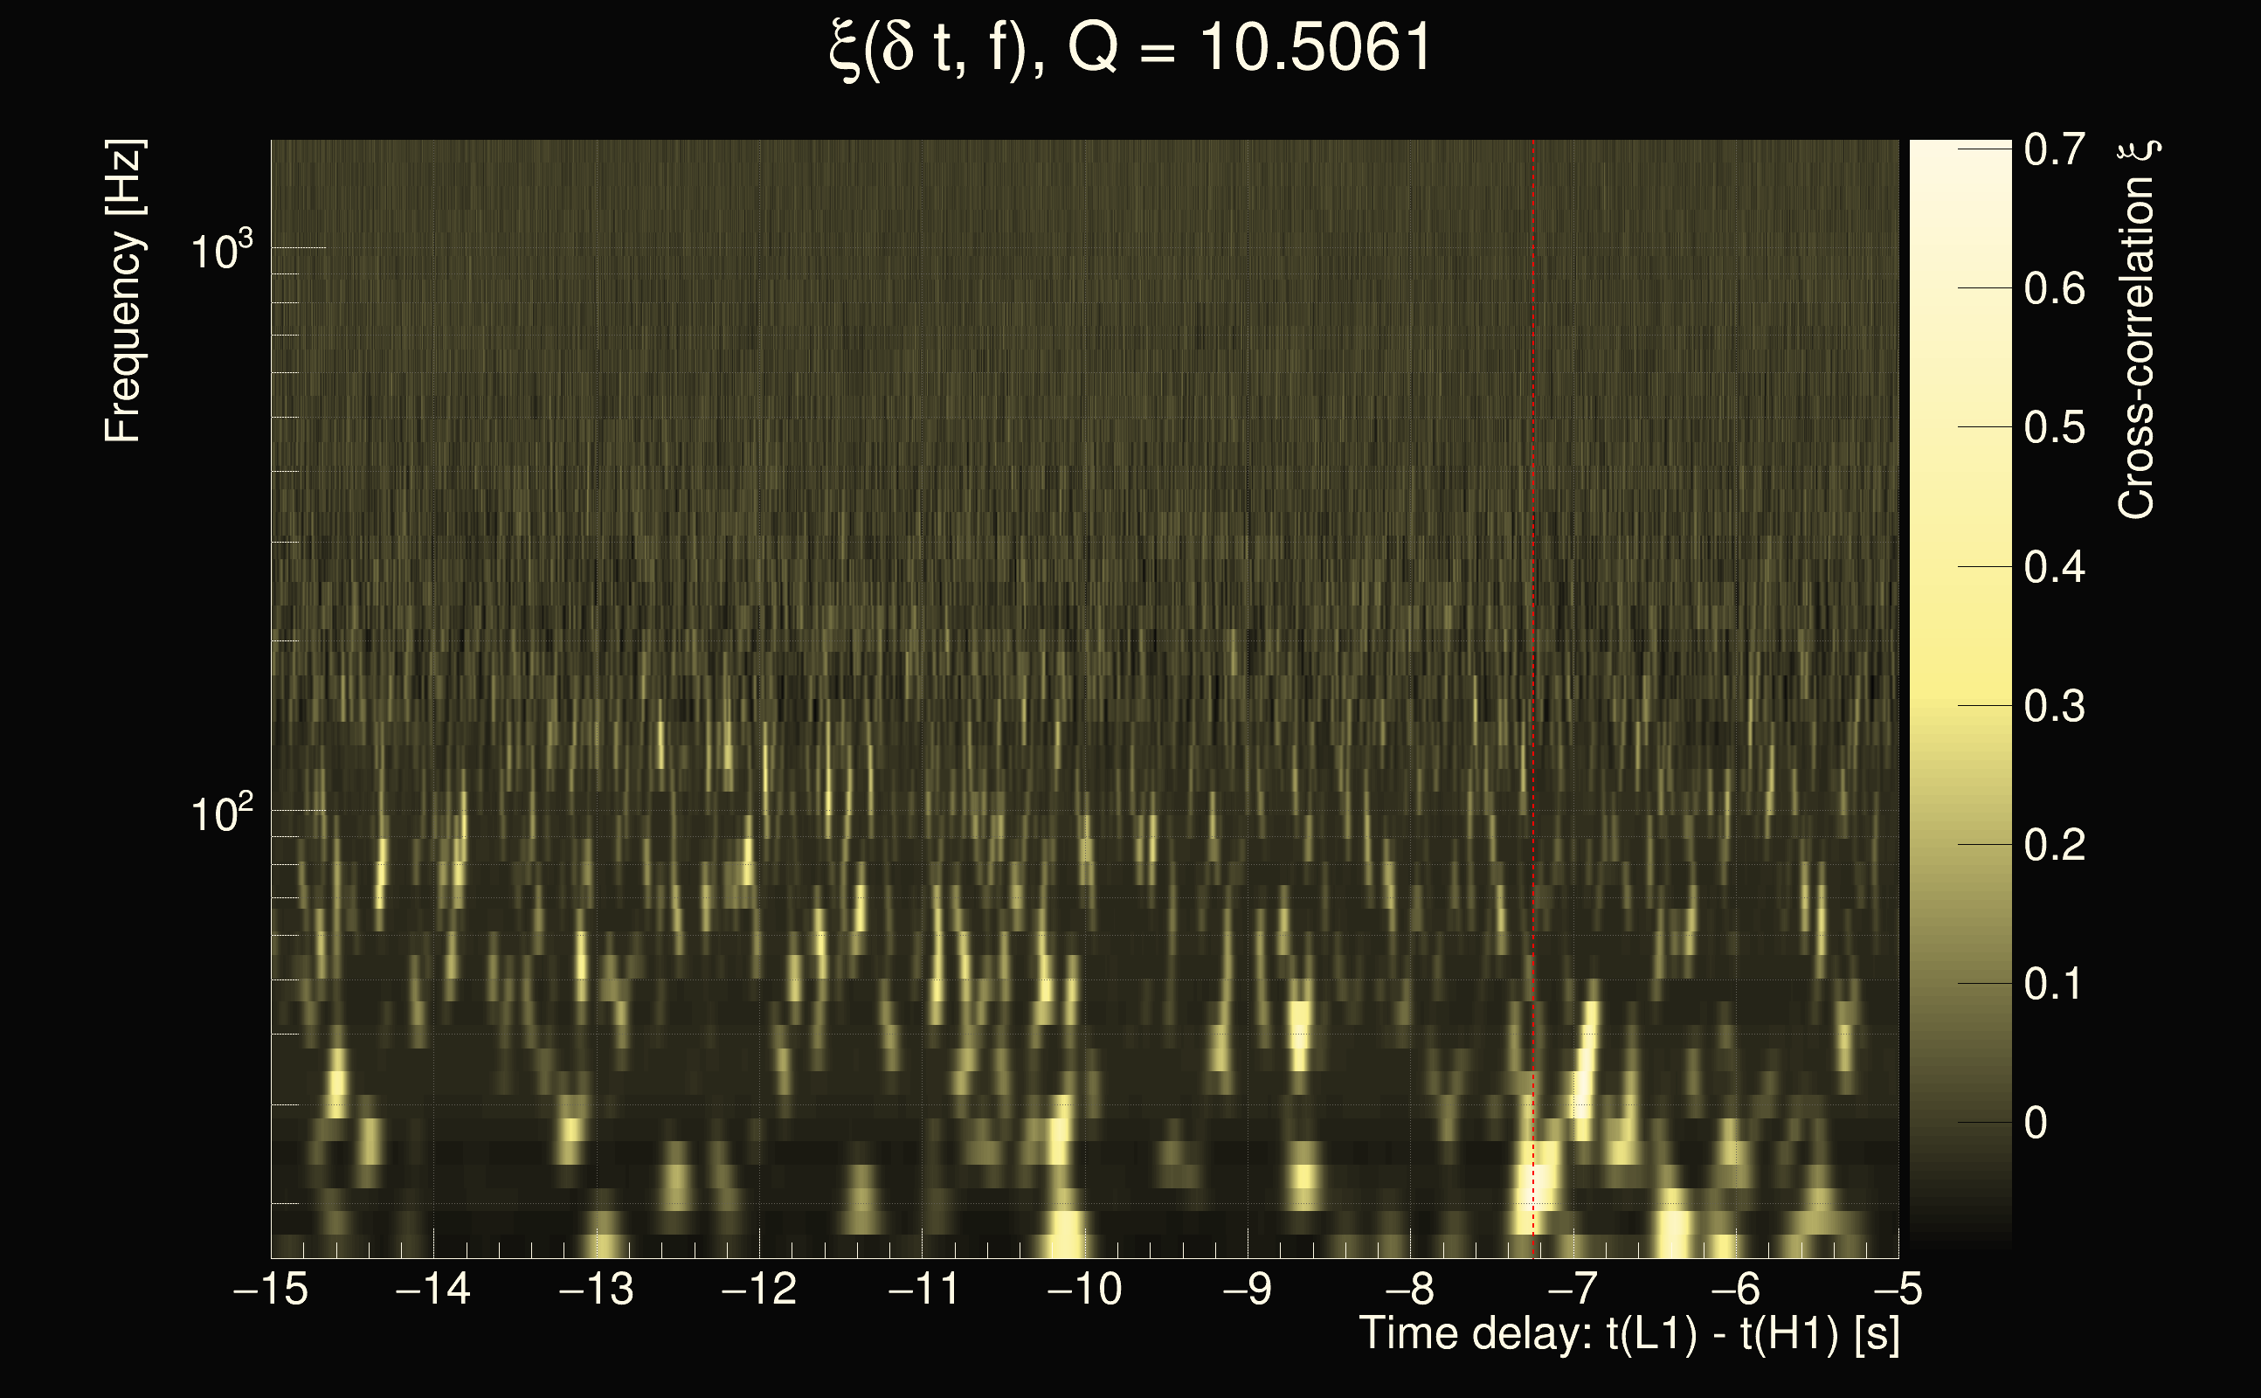Click the bright correlation peak near -10 s at the bottom

coord(1063,1235)
